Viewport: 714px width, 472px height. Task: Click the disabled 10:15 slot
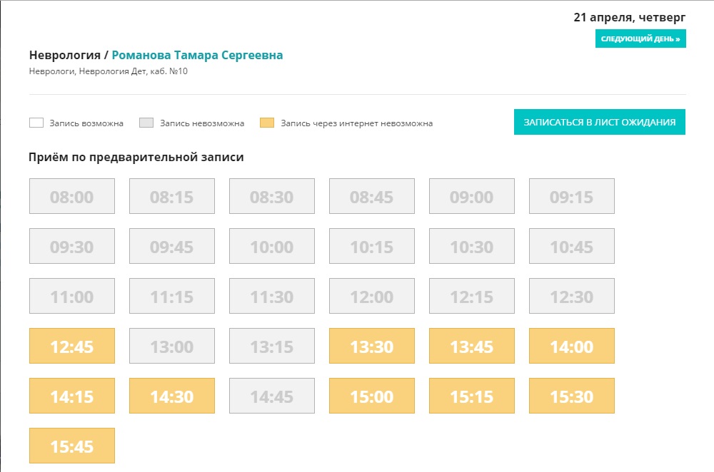coord(372,246)
